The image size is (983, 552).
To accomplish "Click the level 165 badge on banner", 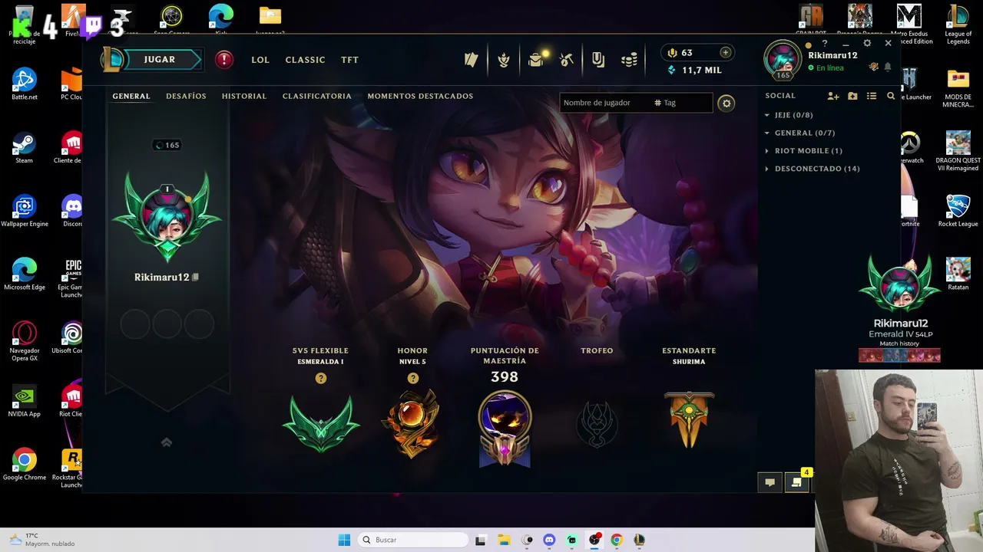I will [167, 145].
